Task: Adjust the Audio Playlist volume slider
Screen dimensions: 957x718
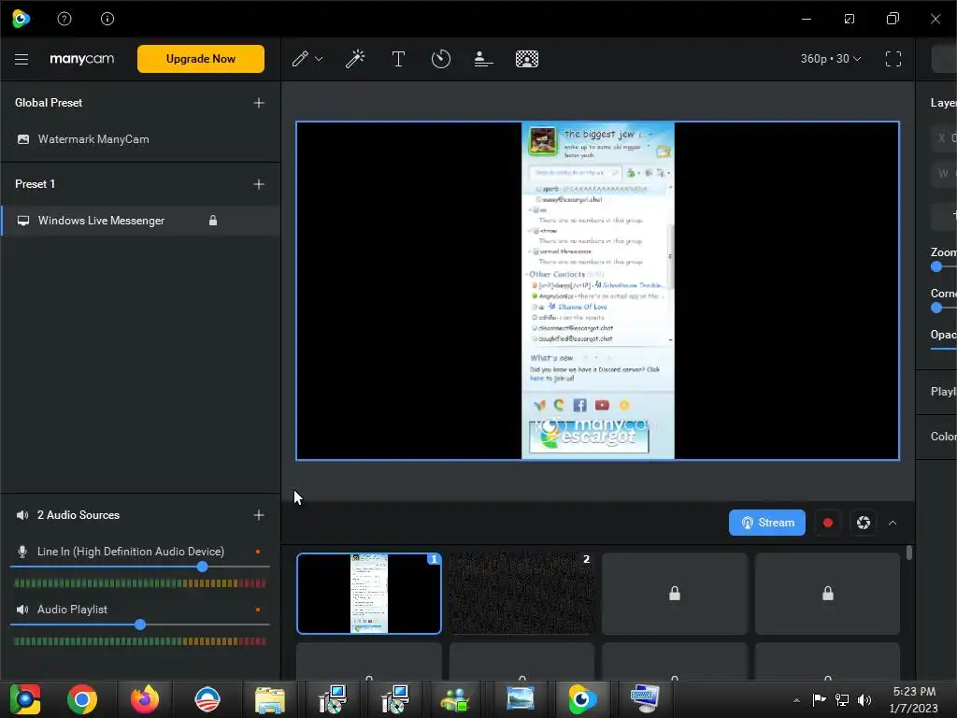Action: [140, 625]
